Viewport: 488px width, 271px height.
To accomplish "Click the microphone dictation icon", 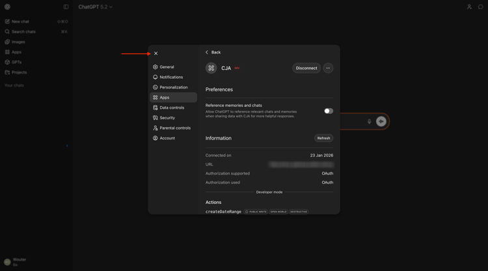I will (x=369, y=121).
